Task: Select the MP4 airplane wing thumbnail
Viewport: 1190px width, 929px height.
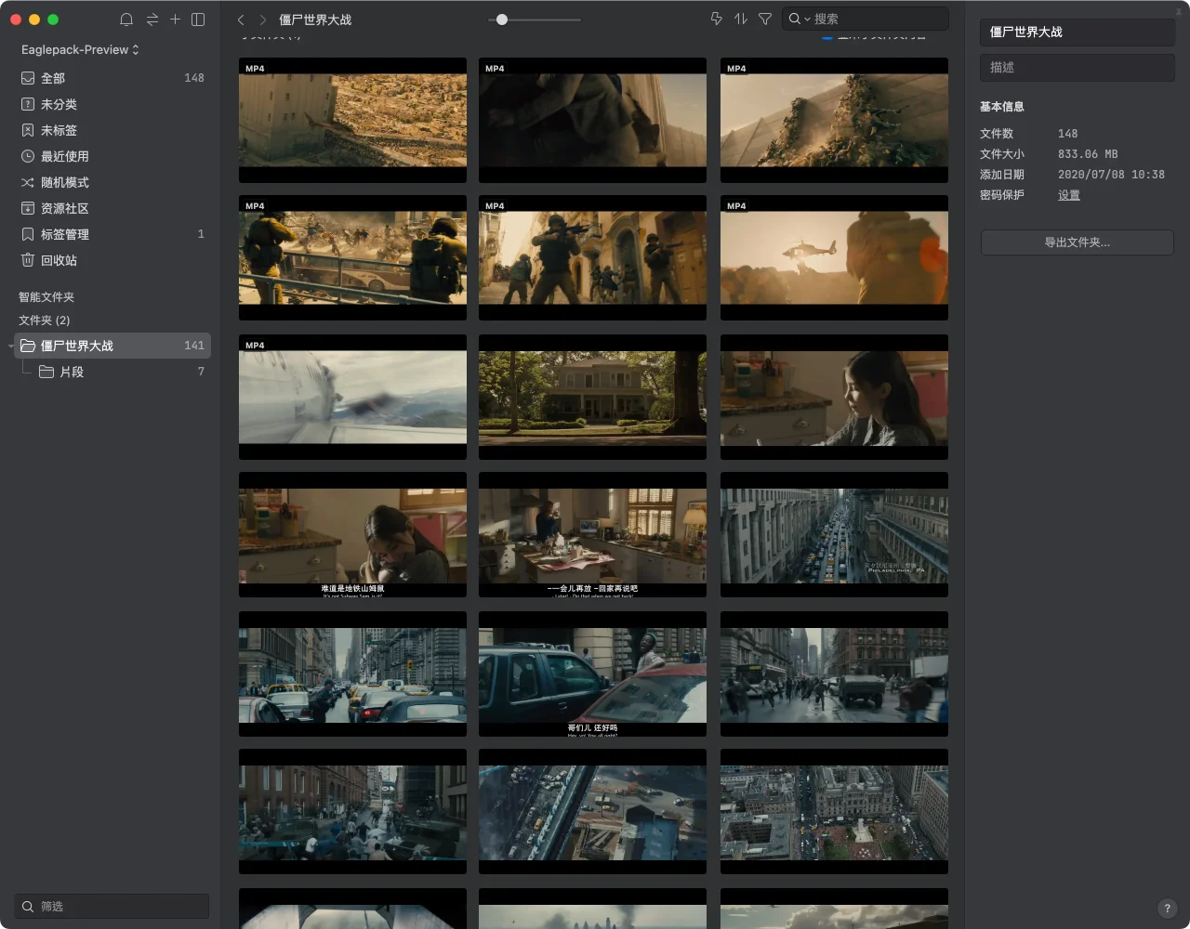Action: [x=352, y=397]
